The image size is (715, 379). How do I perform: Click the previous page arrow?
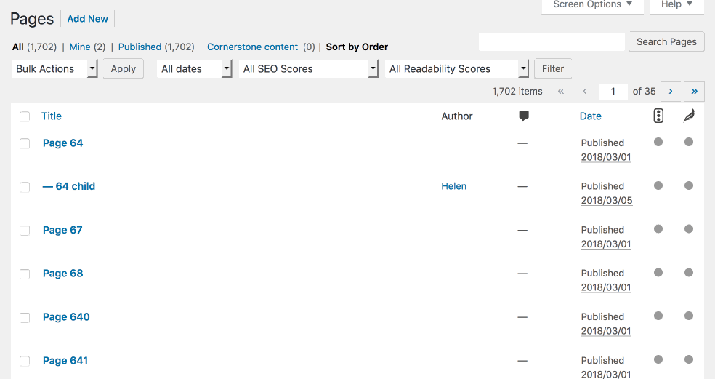[585, 92]
